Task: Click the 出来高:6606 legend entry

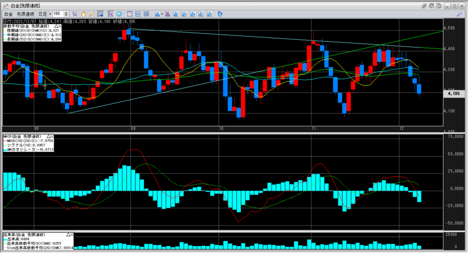Action: 17,239
